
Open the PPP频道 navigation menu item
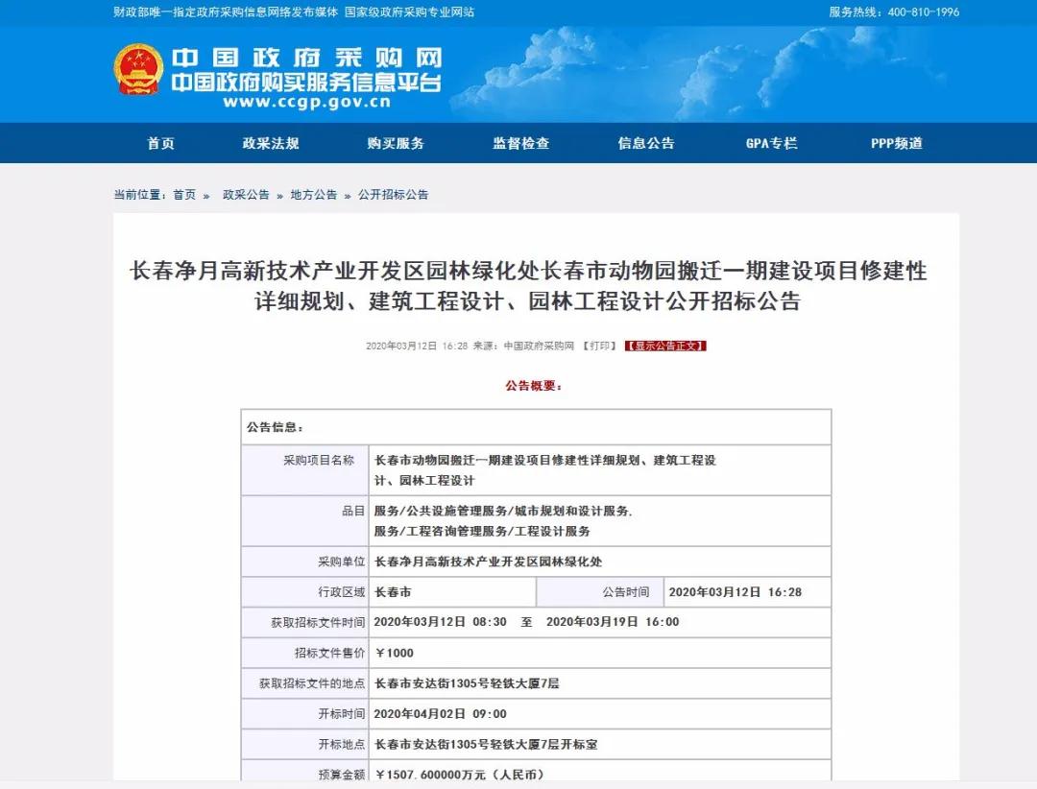[x=897, y=143]
